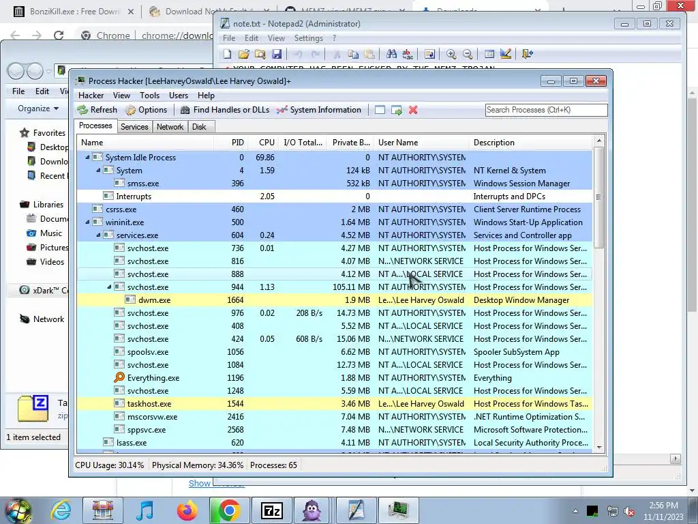Switch to the Services tab

point(134,126)
